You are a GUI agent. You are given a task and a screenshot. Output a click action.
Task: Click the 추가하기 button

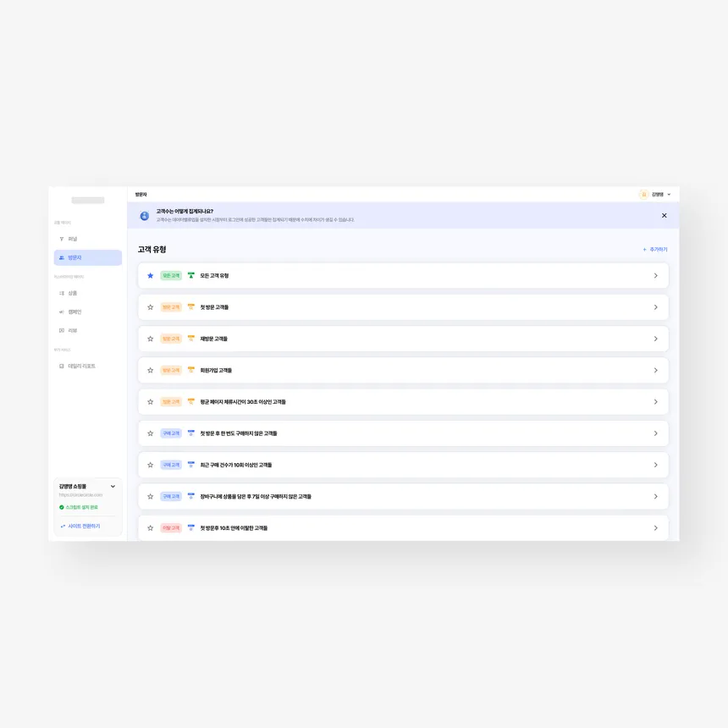click(x=655, y=250)
